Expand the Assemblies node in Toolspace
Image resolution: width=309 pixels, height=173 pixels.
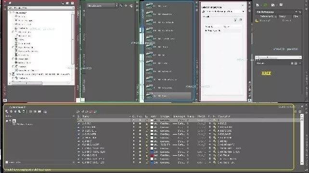pos(13,59)
